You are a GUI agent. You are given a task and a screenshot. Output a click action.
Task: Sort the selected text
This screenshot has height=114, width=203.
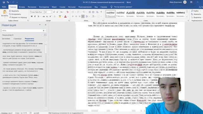97,12
